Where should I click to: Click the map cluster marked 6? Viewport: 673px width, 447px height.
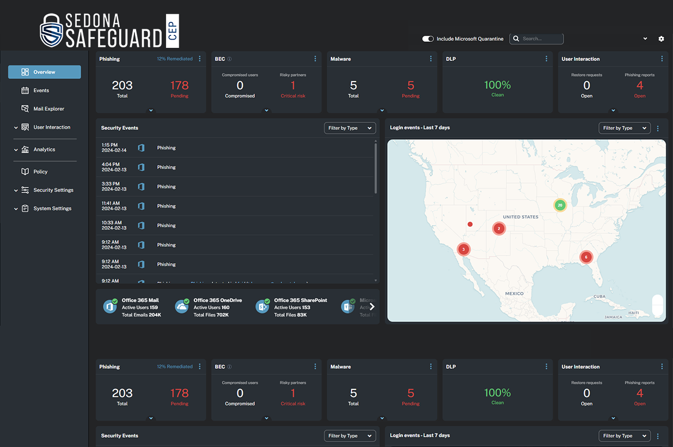[x=586, y=257]
